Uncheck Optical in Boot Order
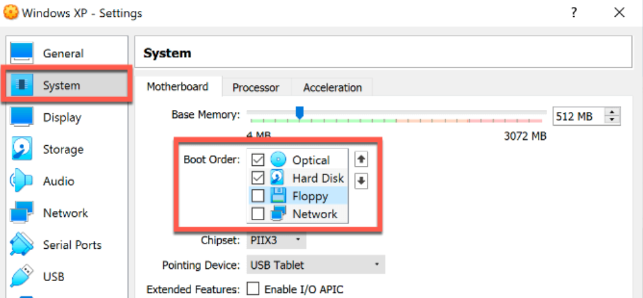The image size is (643, 298). 258,160
